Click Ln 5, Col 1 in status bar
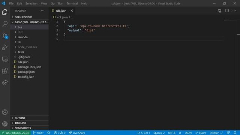 tap(144, 133)
